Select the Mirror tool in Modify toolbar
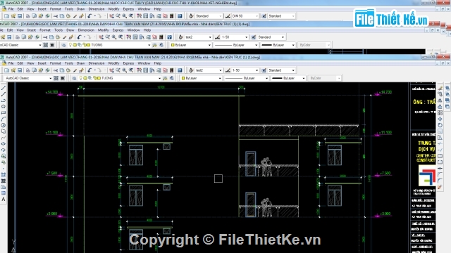The image size is (451, 253). point(440,100)
